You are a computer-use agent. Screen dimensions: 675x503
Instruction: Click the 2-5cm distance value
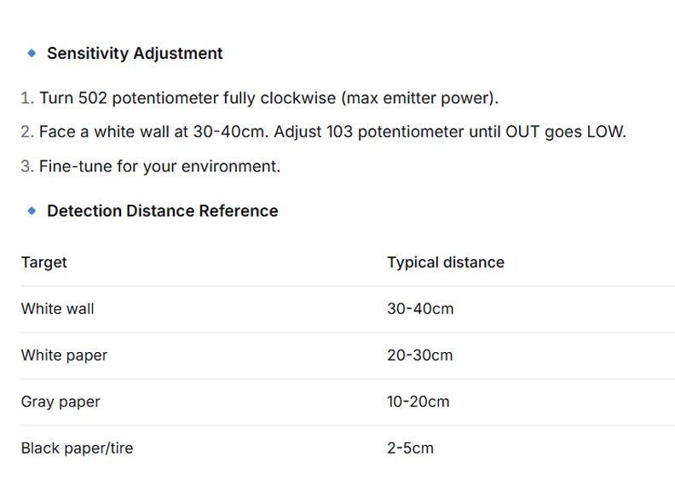pyautogui.click(x=410, y=448)
